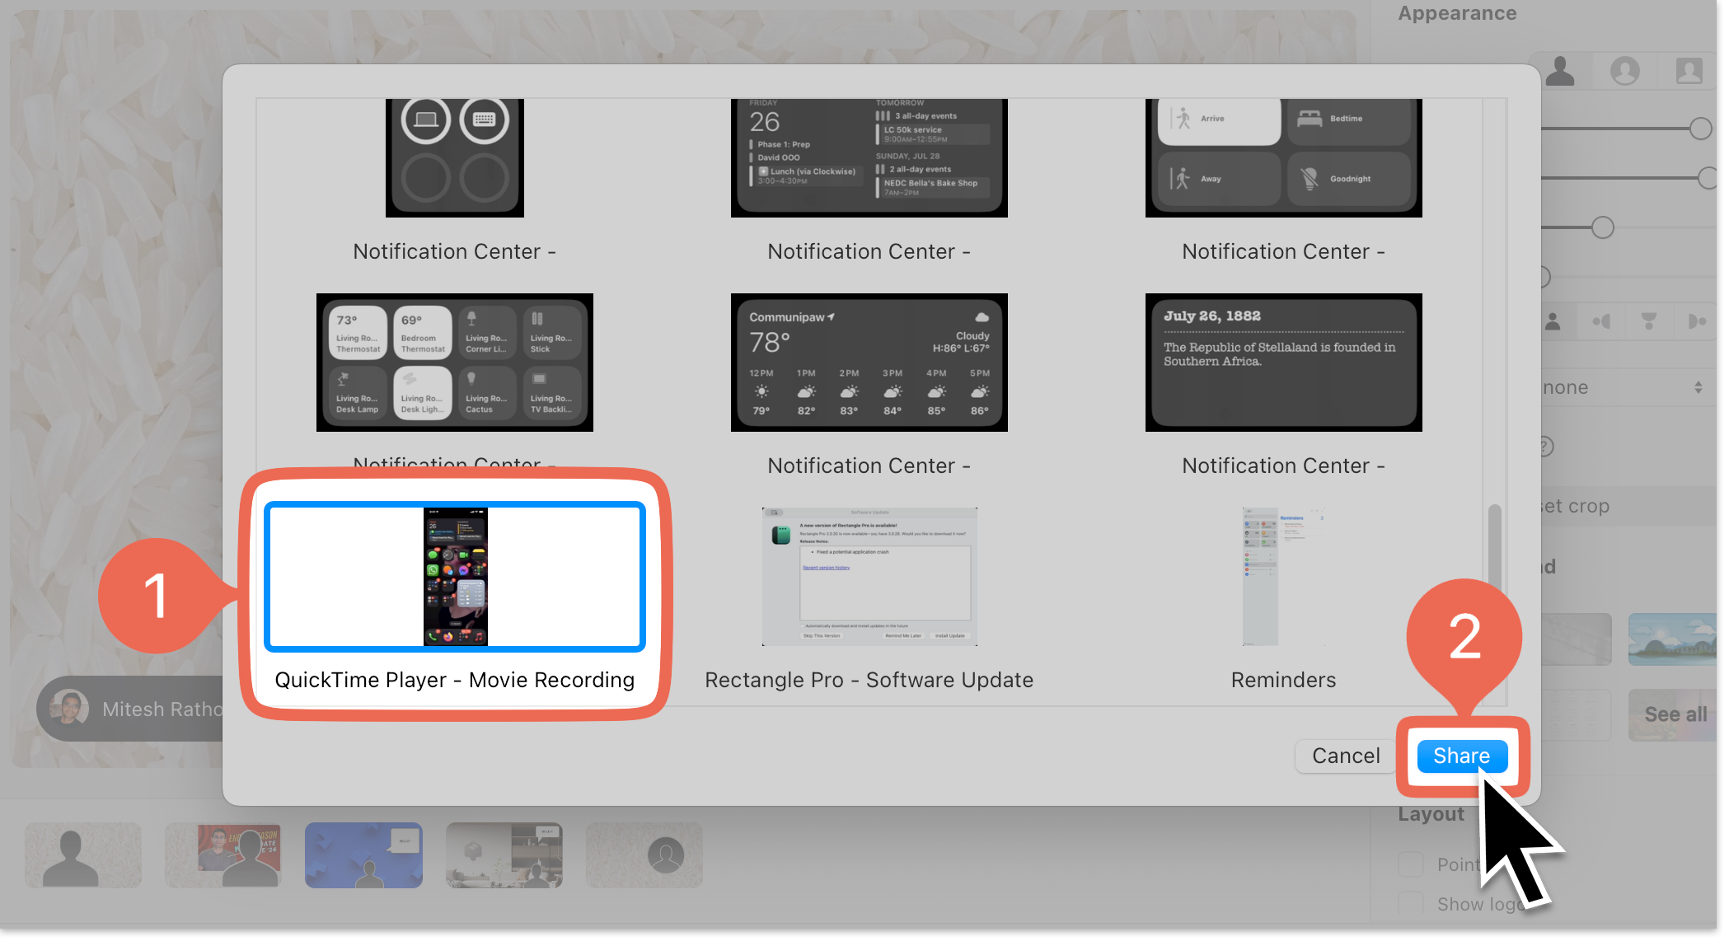Select the circular avatar layout preset thumbnail
Viewport: 1729px width, 941px height.
tap(644, 857)
